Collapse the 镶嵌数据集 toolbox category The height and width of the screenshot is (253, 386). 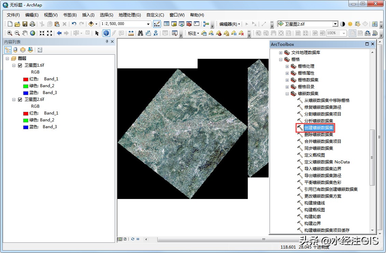pyautogui.click(x=287, y=93)
